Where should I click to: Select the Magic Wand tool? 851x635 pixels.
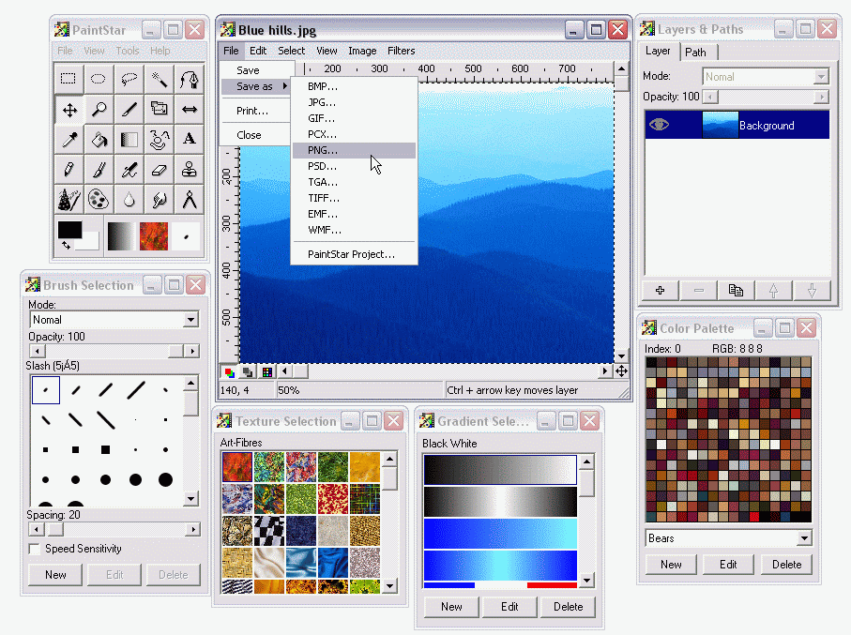pyautogui.click(x=160, y=79)
